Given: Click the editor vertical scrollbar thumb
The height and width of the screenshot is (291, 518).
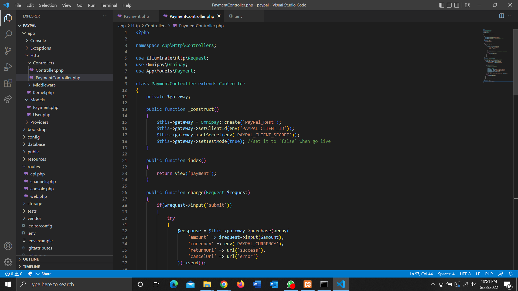Looking at the screenshot, I should 515,62.
